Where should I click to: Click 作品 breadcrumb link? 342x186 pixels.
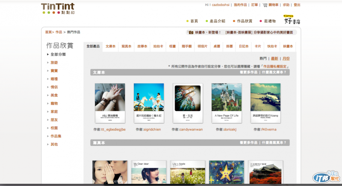pyautogui.click(x=59, y=32)
